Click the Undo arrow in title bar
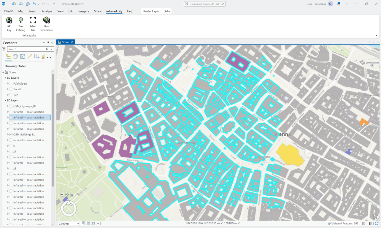This screenshot has width=381, height=228. 34,4
